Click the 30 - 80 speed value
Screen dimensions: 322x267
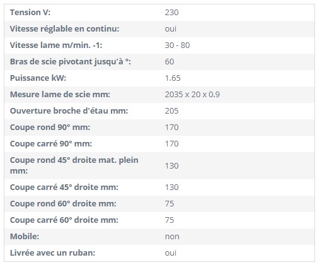point(177,45)
